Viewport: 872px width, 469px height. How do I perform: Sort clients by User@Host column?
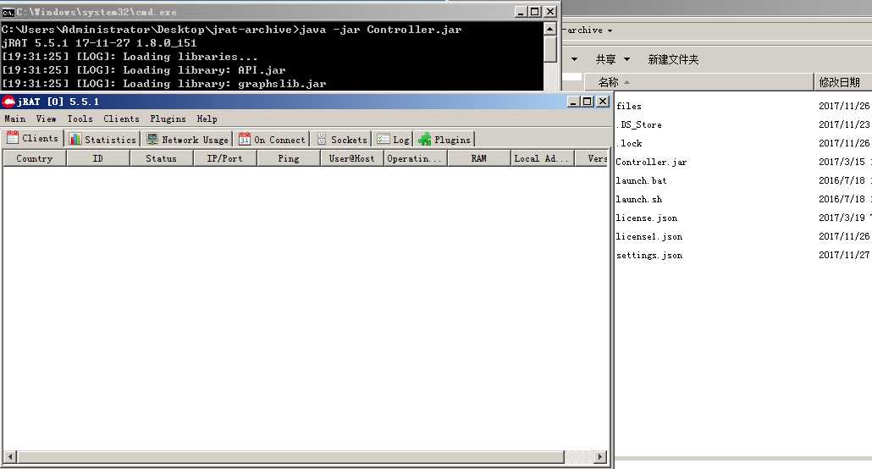point(352,158)
